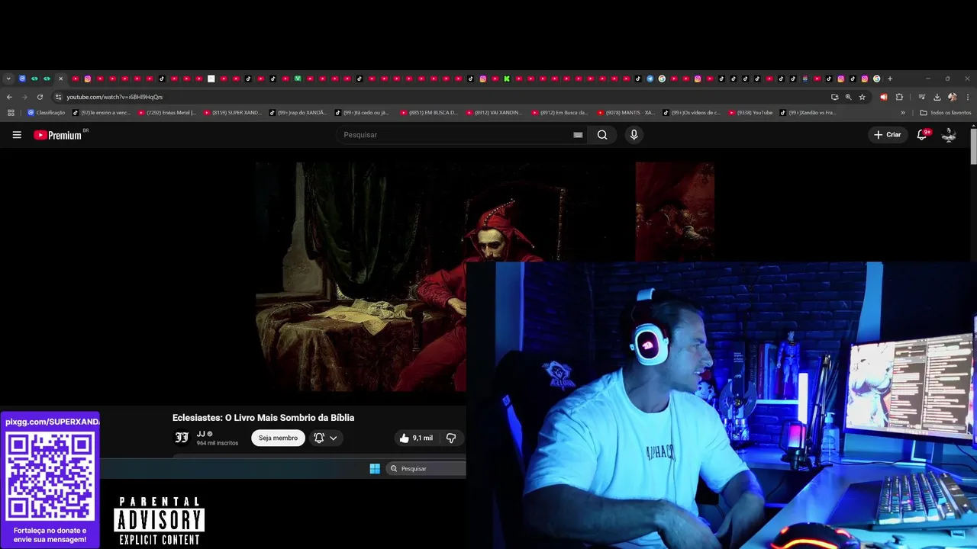Open the on-screen keyboard in search box

point(578,135)
